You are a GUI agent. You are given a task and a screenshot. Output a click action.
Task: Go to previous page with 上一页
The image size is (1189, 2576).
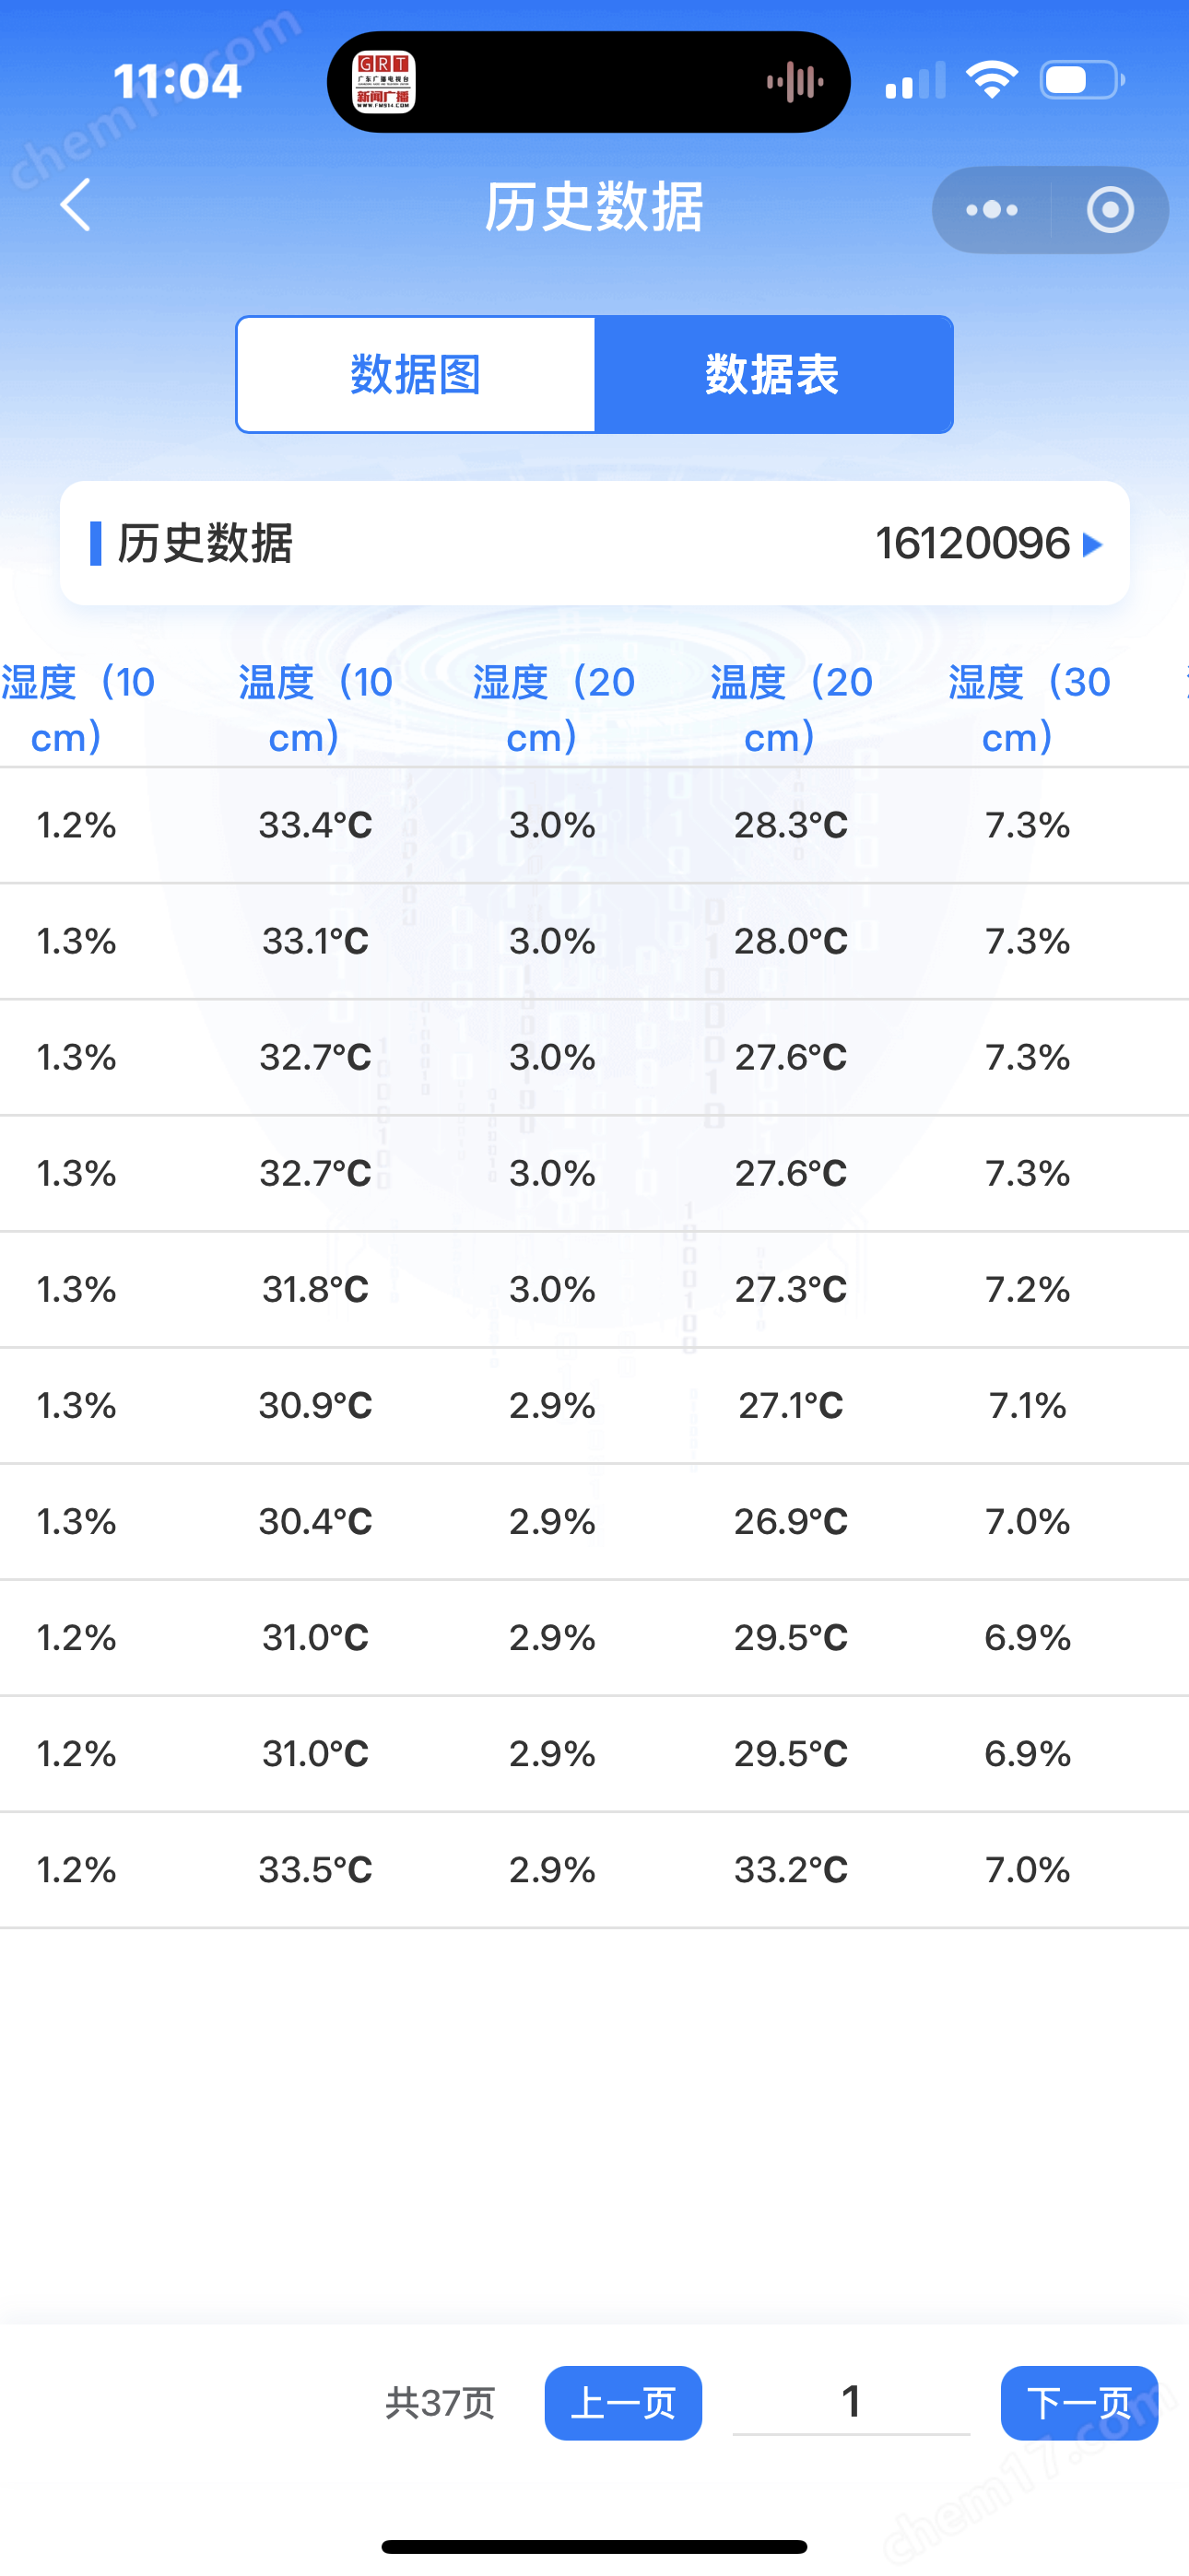623,2403
